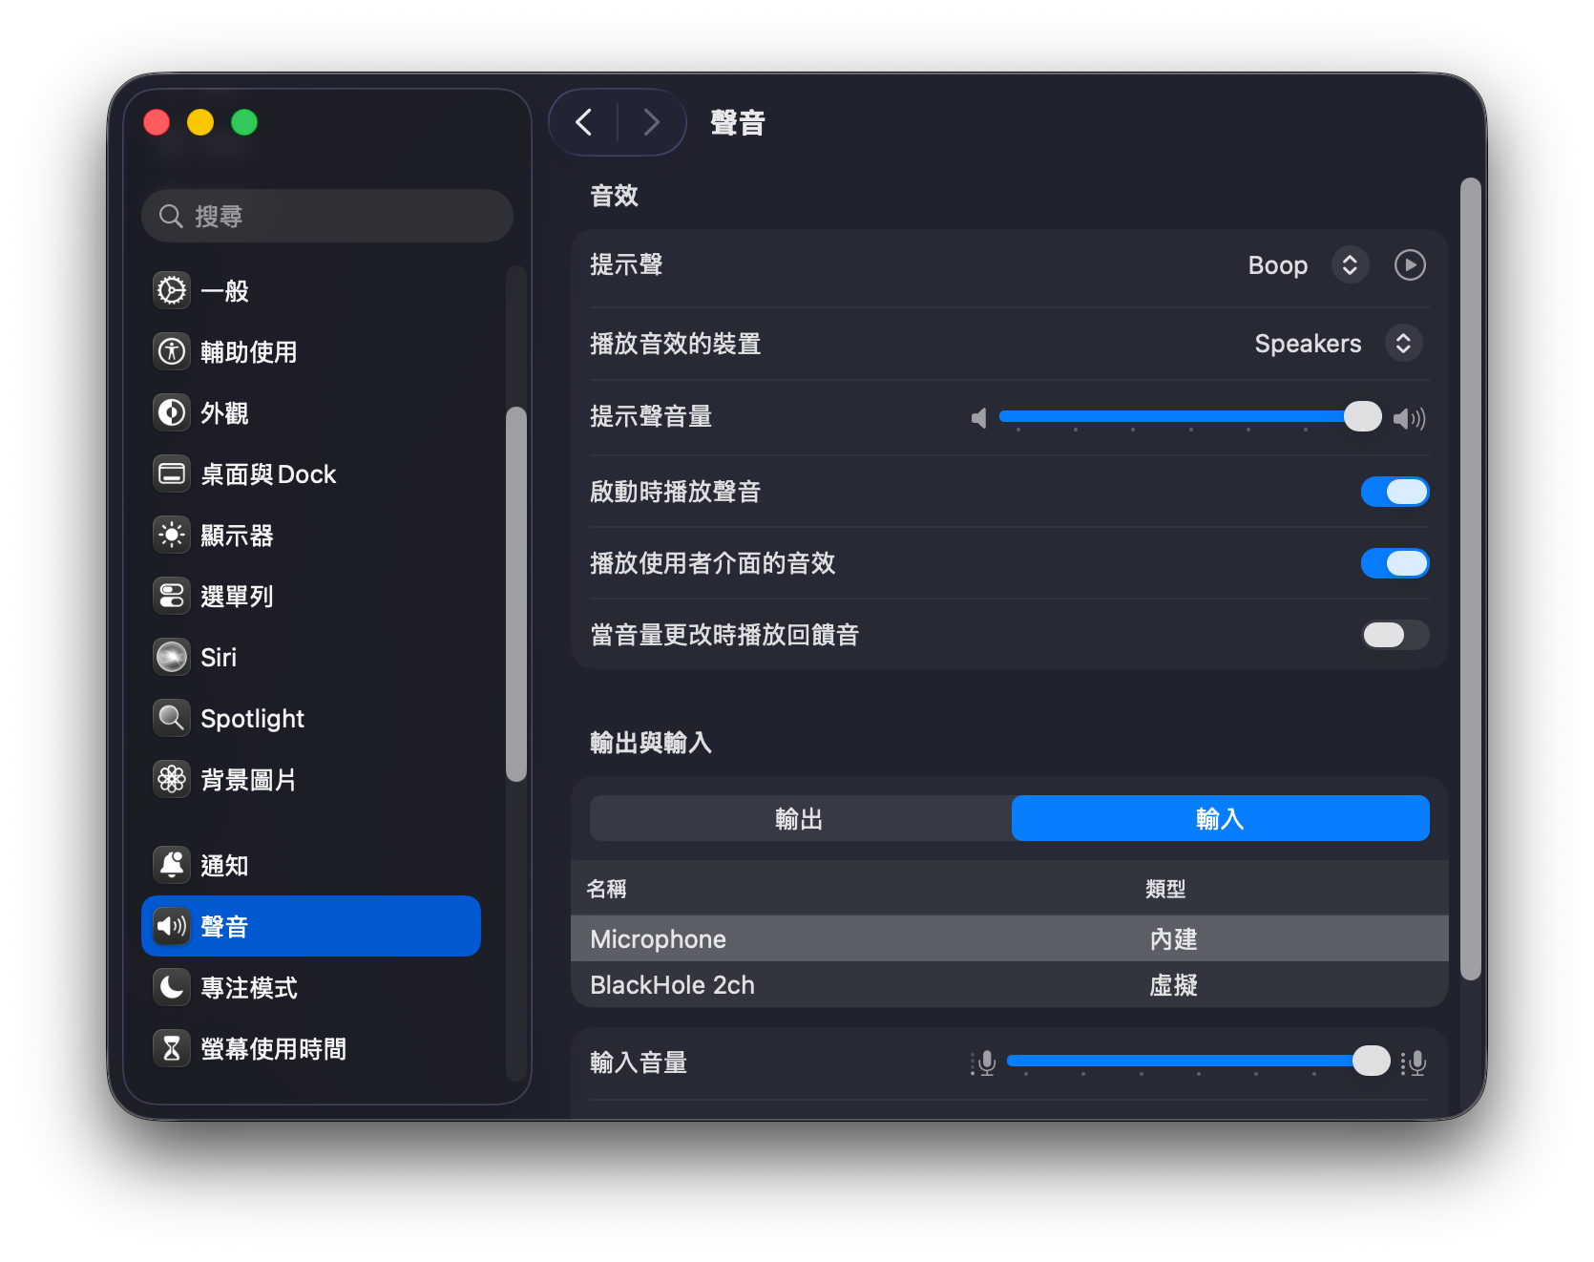The image size is (1594, 1262).
Task: Click loud speaker icon beside 提示聲音量 slider
Action: pyautogui.click(x=1409, y=418)
